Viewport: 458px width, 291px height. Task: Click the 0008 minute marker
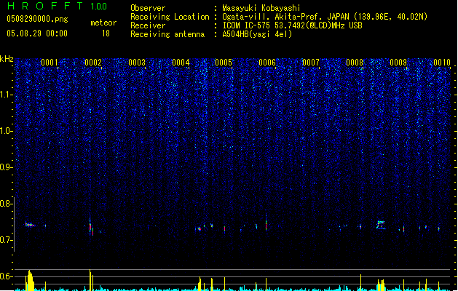pos(355,63)
